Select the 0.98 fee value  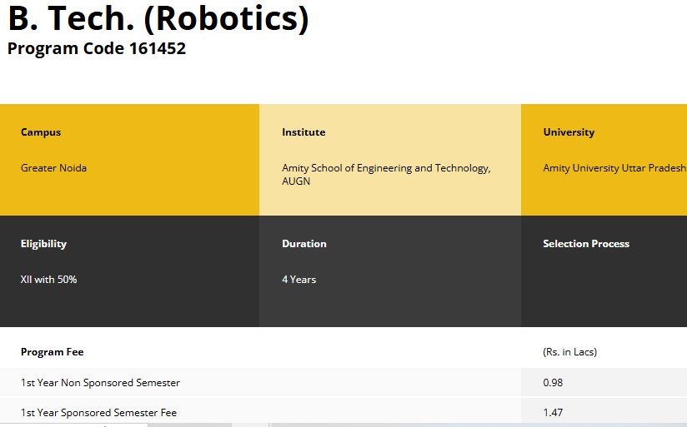pos(553,383)
